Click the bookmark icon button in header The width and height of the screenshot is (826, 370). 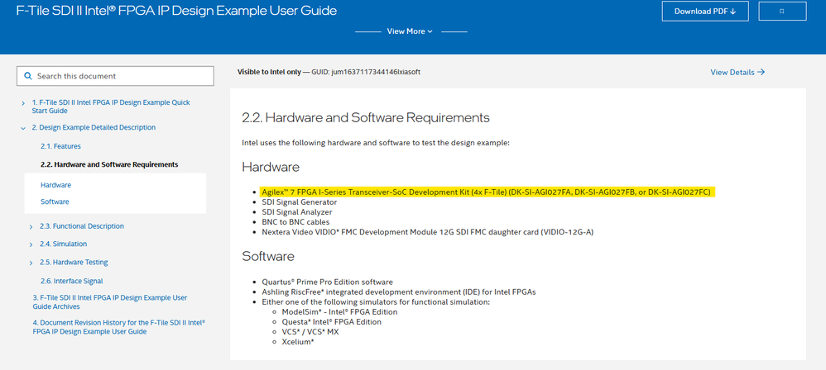[782, 12]
